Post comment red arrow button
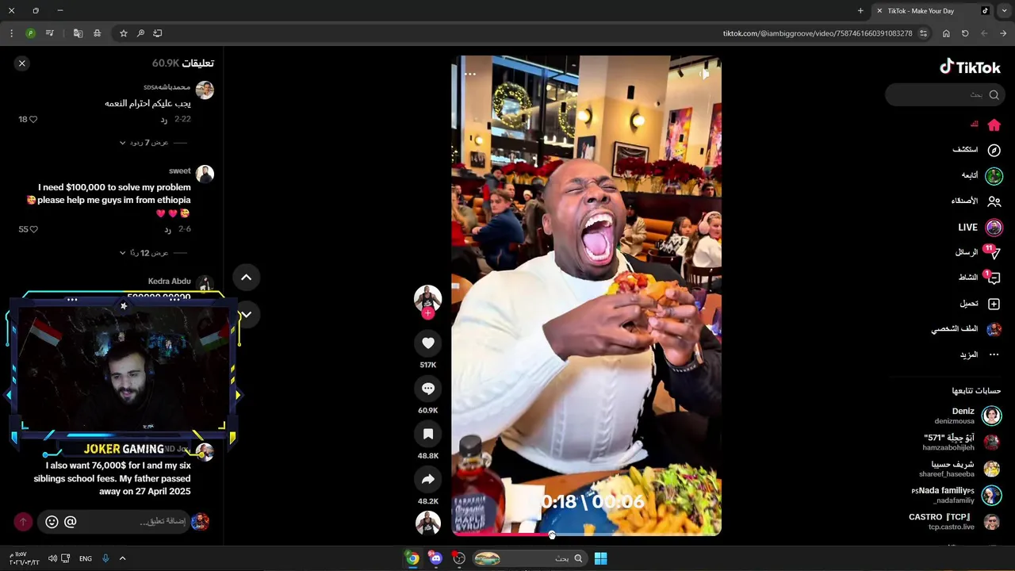The height and width of the screenshot is (571, 1015). point(23,522)
